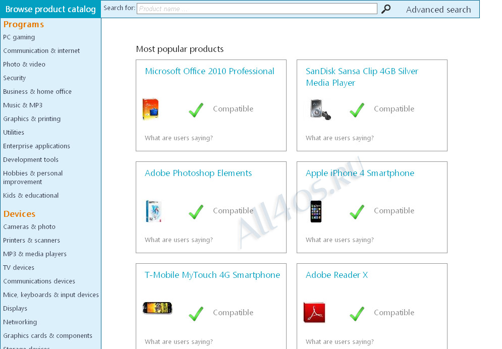Browse Printers & scanners devices
502x349 pixels.
(x=31, y=240)
